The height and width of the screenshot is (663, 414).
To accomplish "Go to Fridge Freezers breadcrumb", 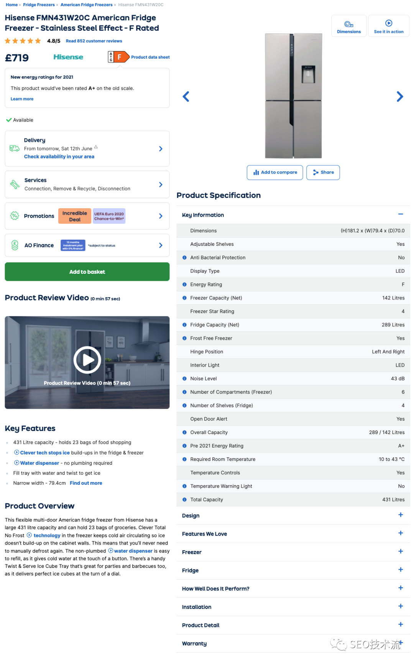I will pyautogui.click(x=39, y=5).
